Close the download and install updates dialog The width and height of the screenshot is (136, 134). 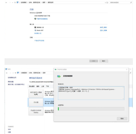click(x=127, y=69)
